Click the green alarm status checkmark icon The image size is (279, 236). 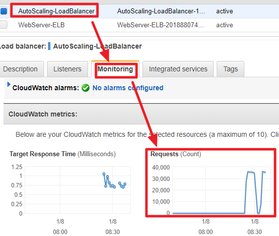tap(86, 88)
